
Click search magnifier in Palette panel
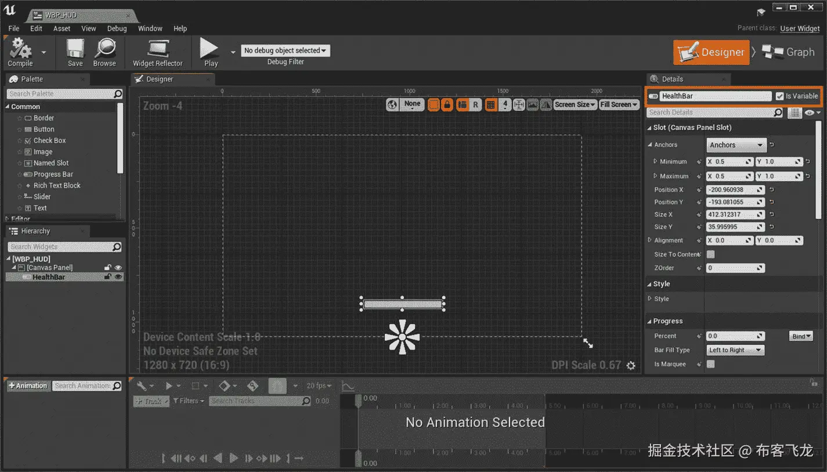118,93
